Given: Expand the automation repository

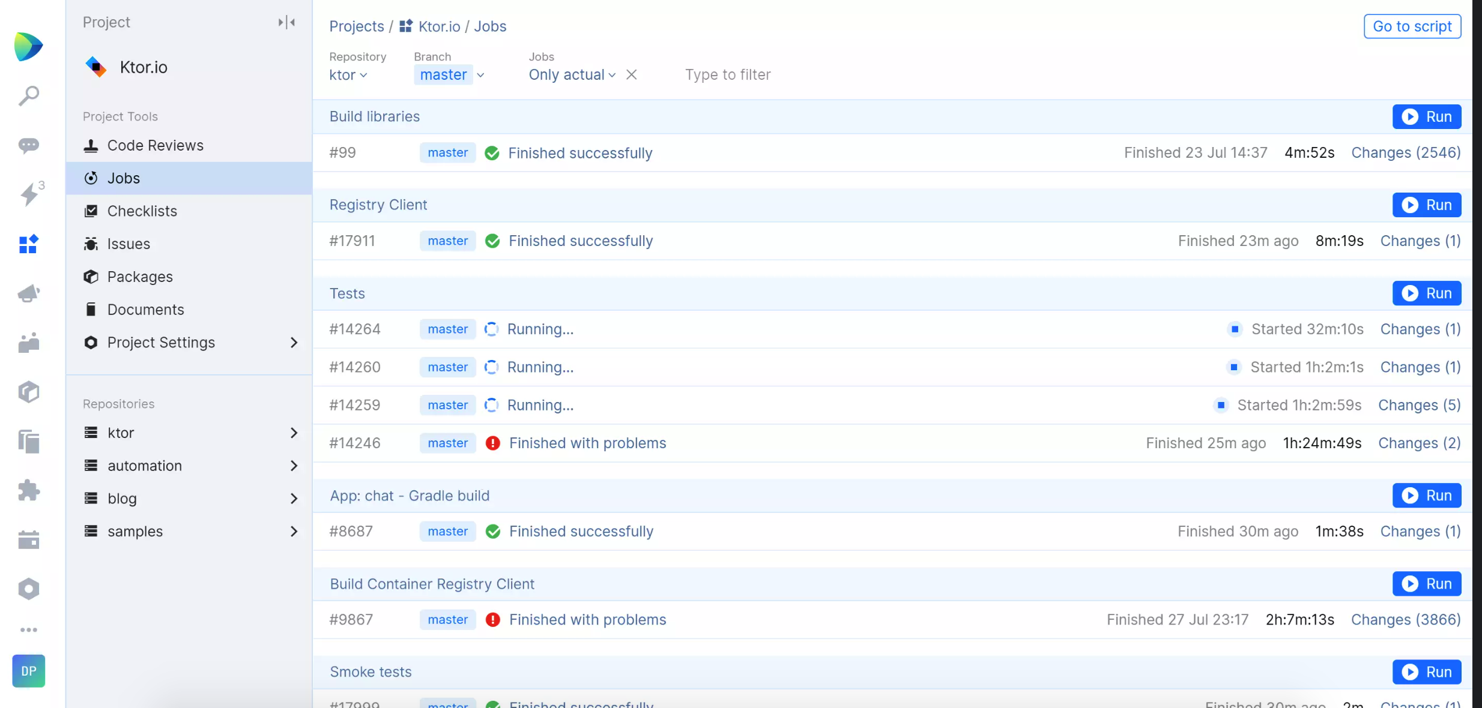Looking at the screenshot, I should click(x=294, y=466).
